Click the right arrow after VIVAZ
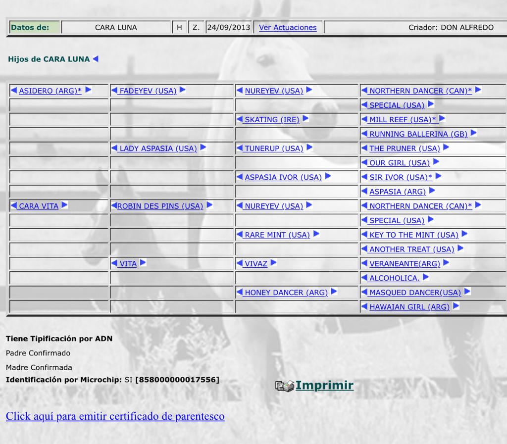Image resolution: width=507 pixels, height=444 pixels. click(x=273, y=263)
